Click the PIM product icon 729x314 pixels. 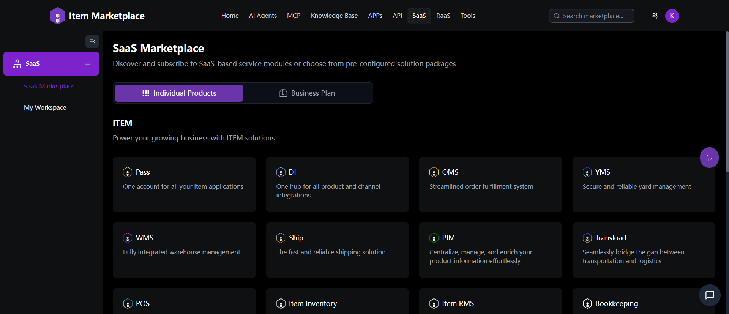[434, 238]
